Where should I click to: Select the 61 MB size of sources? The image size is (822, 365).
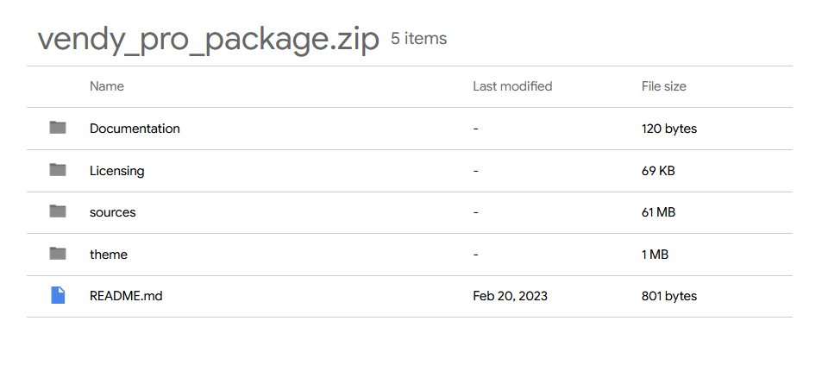pyautogui.click(x=658, y=212)
